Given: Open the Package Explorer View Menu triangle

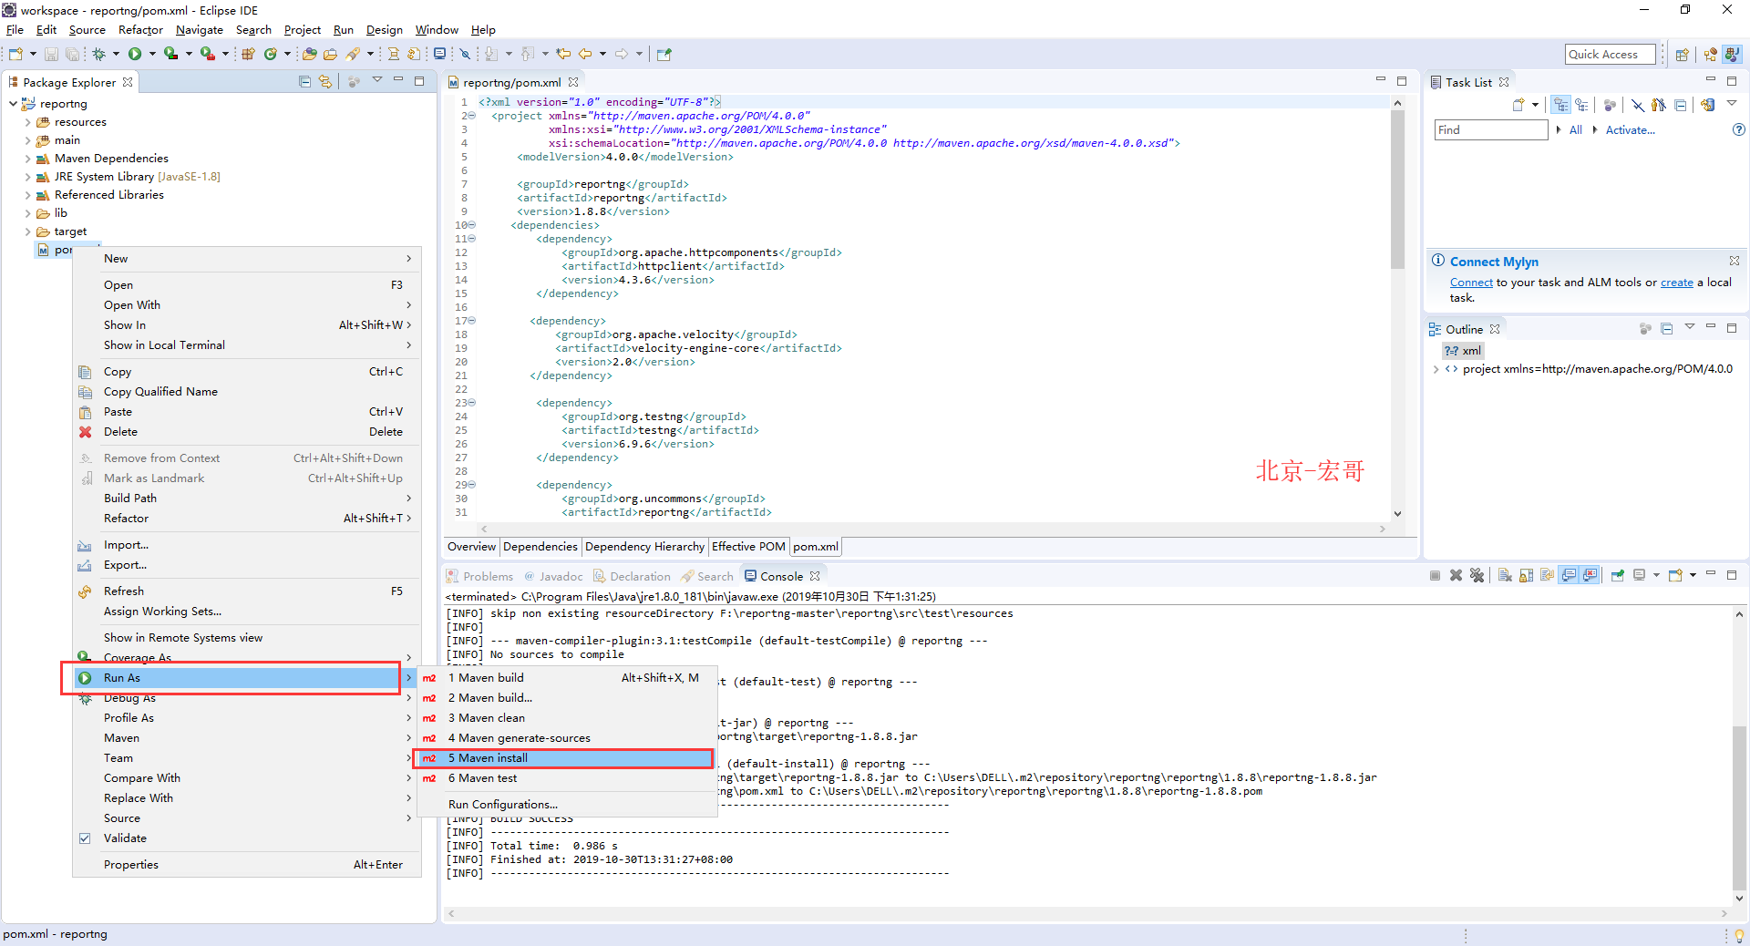Looking at the screenshot, I should [377, 80].
